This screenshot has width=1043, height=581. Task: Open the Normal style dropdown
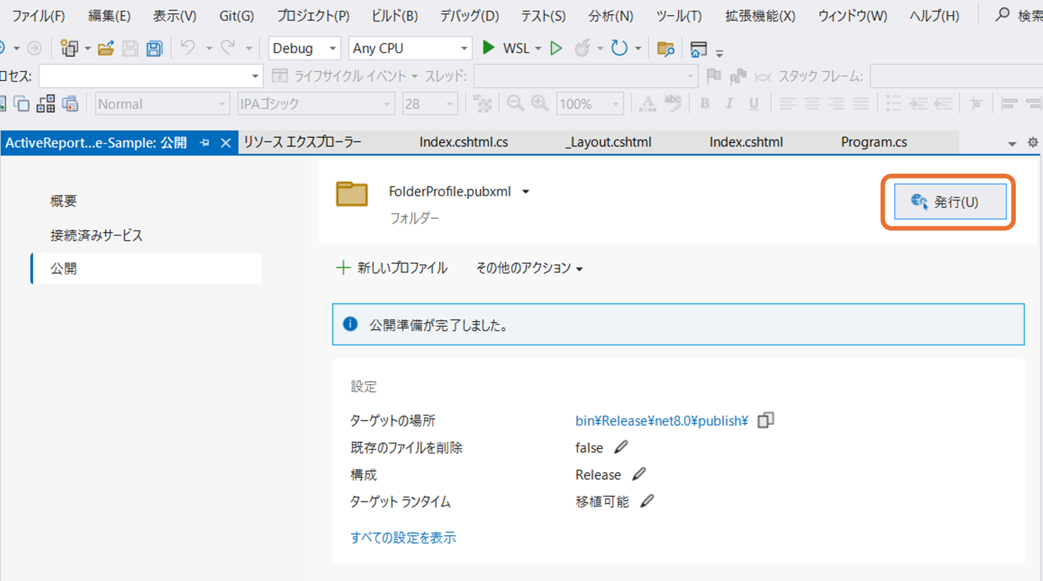162,104
